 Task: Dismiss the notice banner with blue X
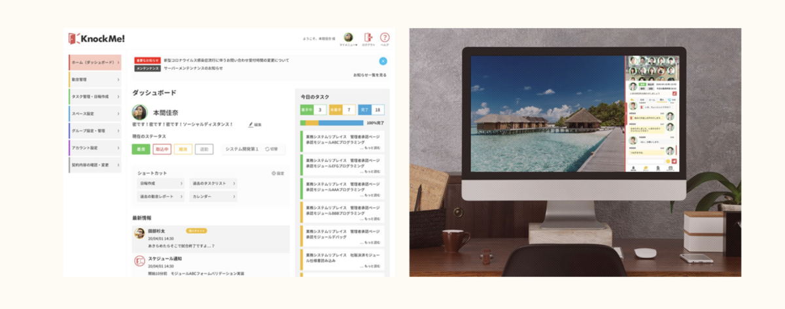pos(383,61)
